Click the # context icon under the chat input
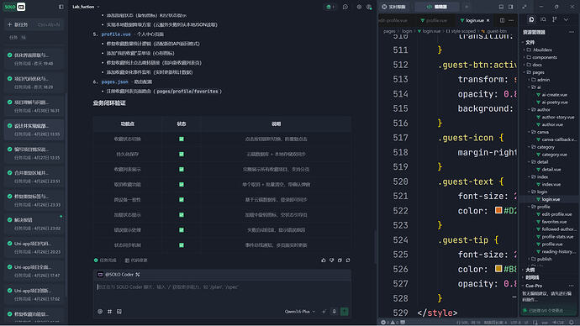Image resolution: width=580 pixels, height=326 pixels. (109, 312)
